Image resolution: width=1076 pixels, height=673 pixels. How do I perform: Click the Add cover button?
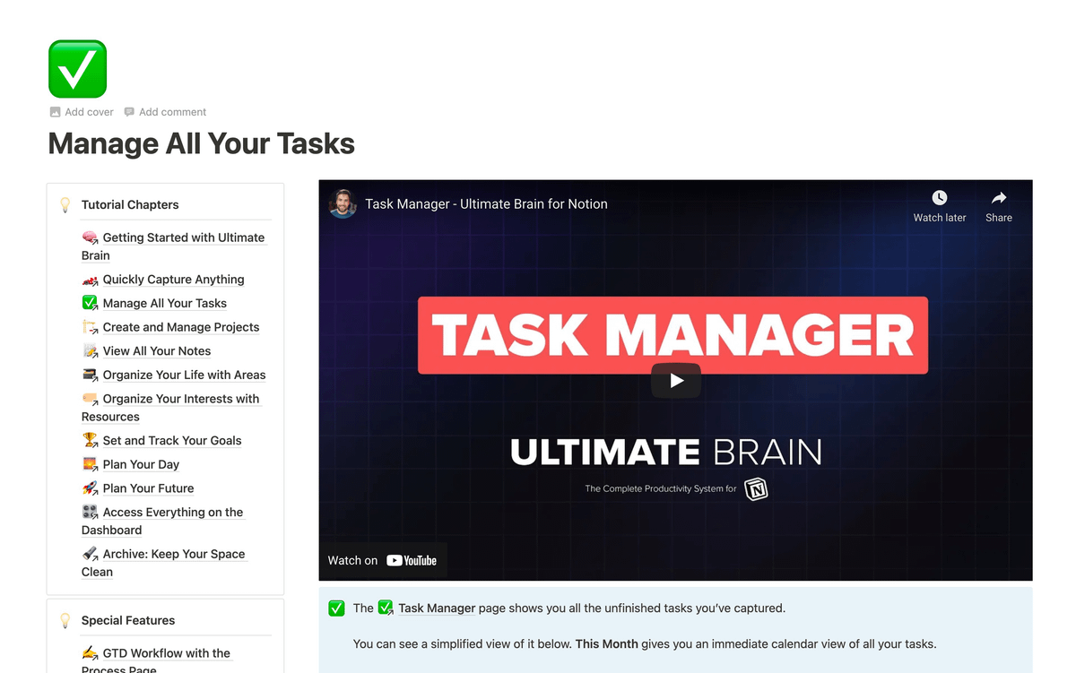click(x=82, y=112)
